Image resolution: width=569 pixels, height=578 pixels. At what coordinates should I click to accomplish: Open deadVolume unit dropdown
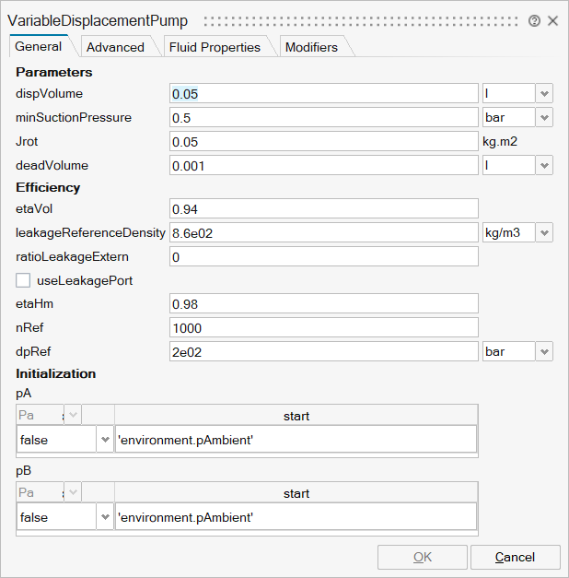[544, 165]
